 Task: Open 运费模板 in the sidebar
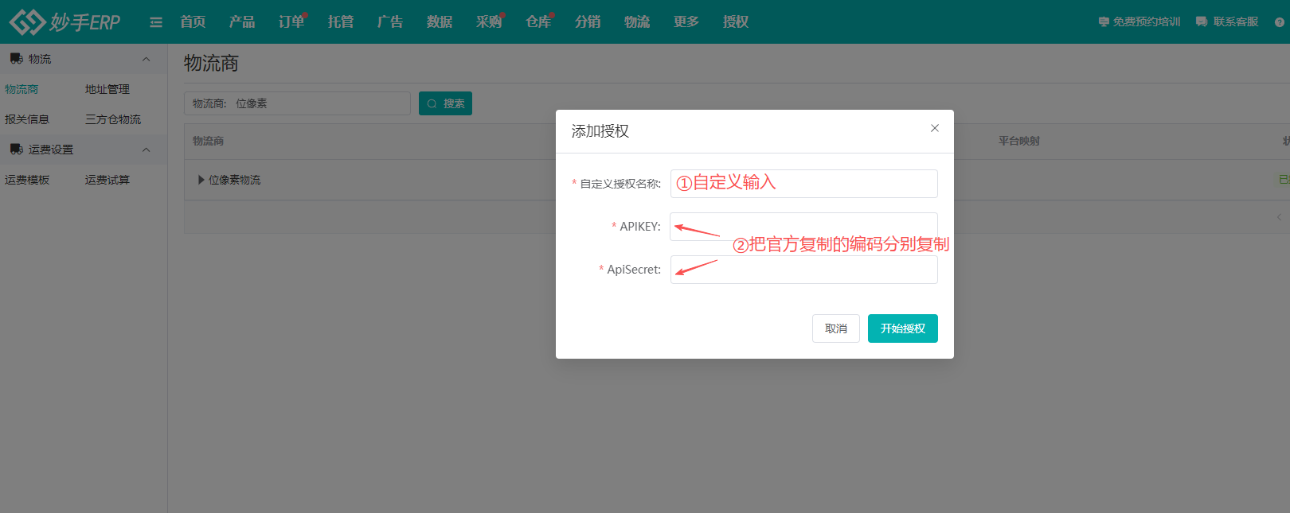click(x=27, y=180)
